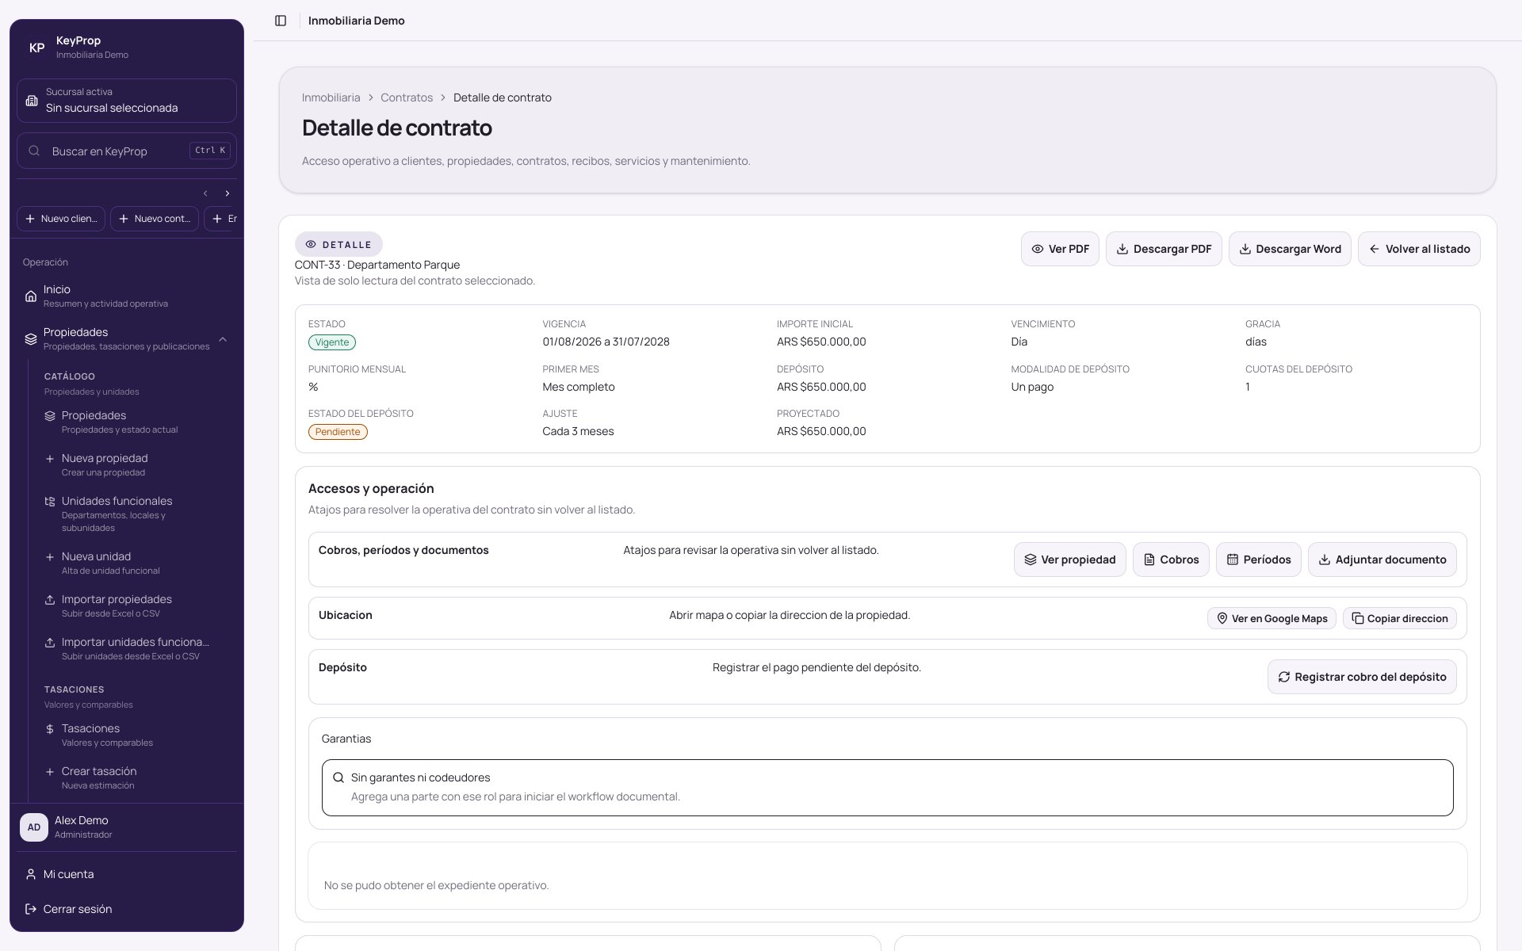Click the Sin garantes ni codeudores box
The height and width of the screenshot is (951, 1522).
(x=887, y=788)
